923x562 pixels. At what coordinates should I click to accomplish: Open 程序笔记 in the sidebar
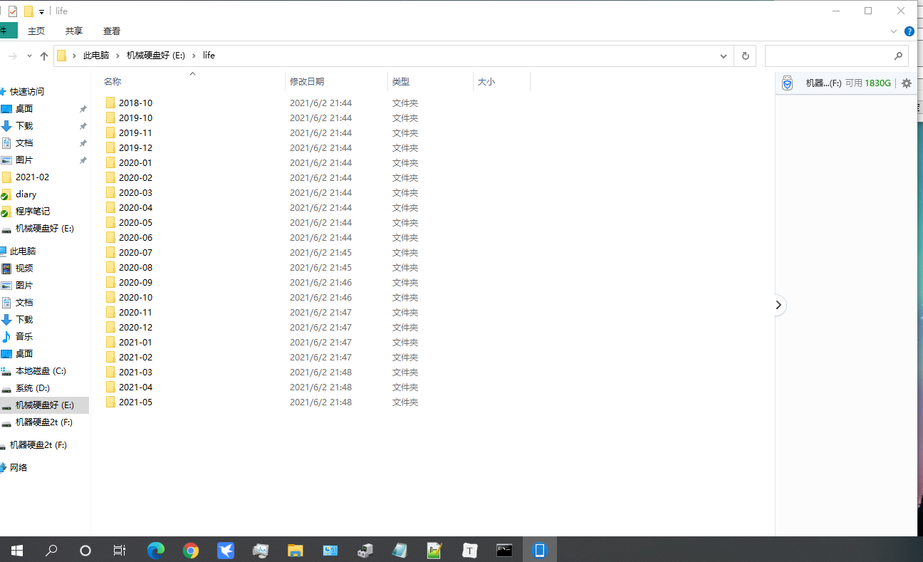point(33,212)
